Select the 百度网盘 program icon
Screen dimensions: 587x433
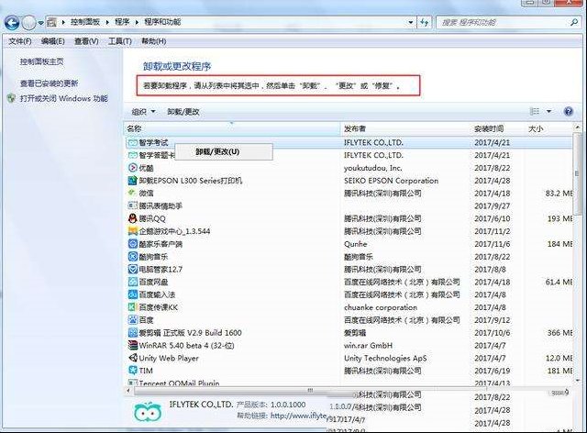point(133,282)
